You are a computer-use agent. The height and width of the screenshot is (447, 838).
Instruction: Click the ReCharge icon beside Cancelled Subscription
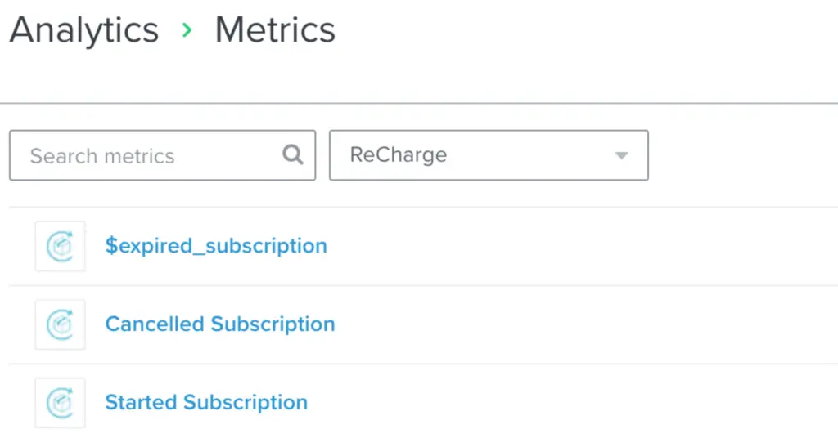[x=60, y=324]
